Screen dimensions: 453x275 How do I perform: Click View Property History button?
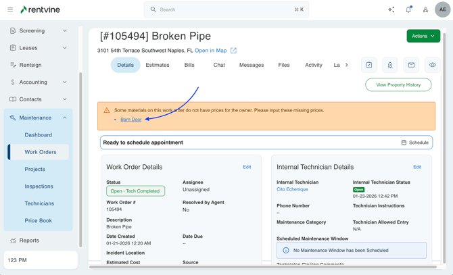click(398, 85)
